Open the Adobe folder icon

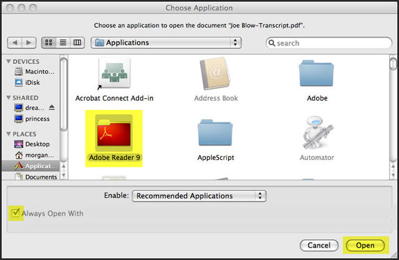[316, 73]
